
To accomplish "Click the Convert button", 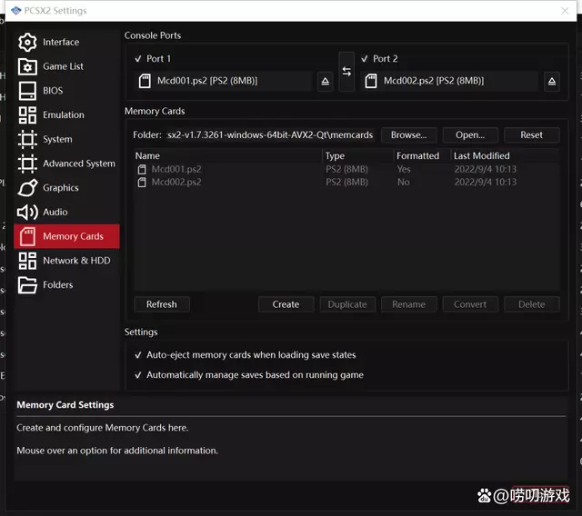I will (x=470, y=304).
